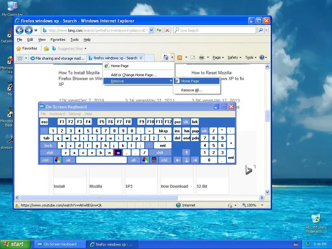Click the Live Search magnifier button
The image size is (332, 249).
coord(261,30)
